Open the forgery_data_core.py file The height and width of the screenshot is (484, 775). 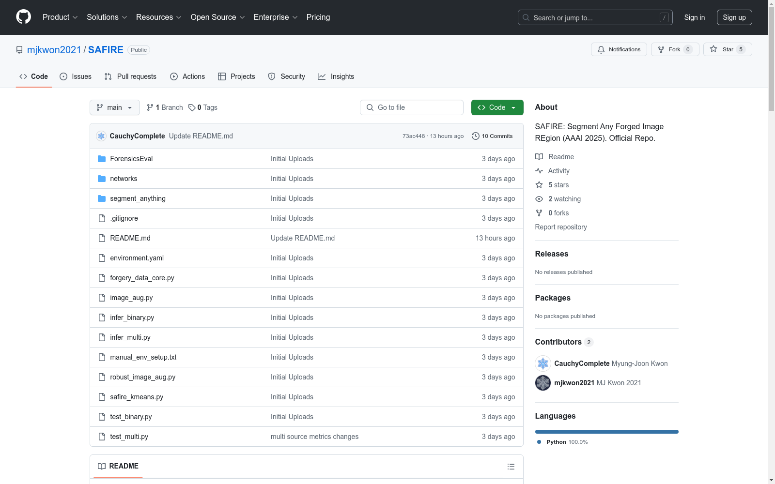point(142,278)
